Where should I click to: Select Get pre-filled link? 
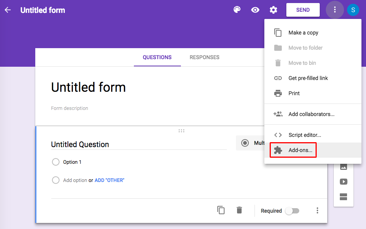pos(313,78)
